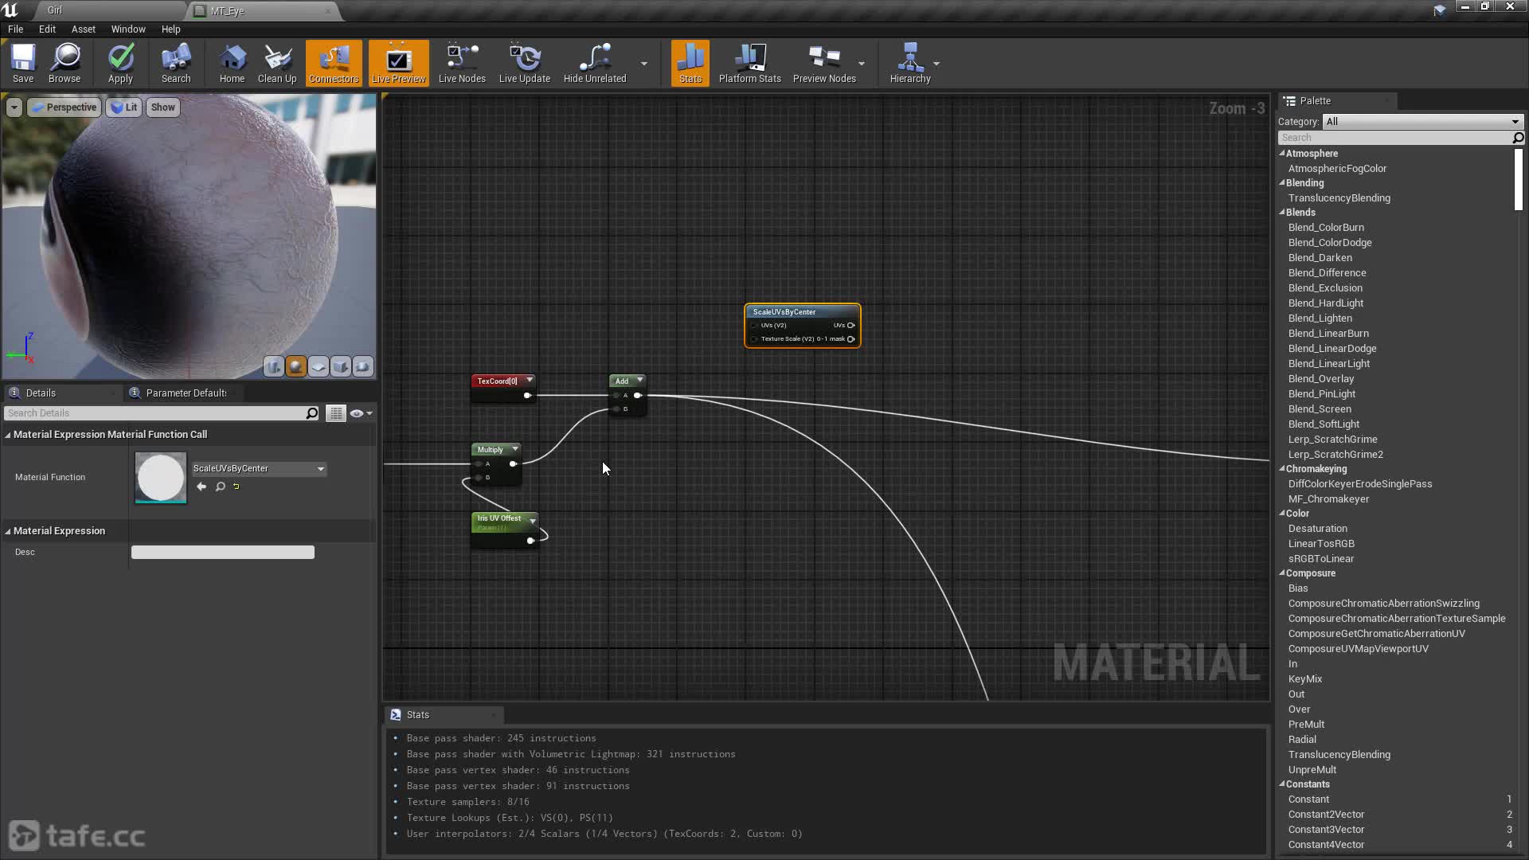Click the magnifier browse-to-asset icon
This screenshot has height=860, width=1529.
(221, 487)
